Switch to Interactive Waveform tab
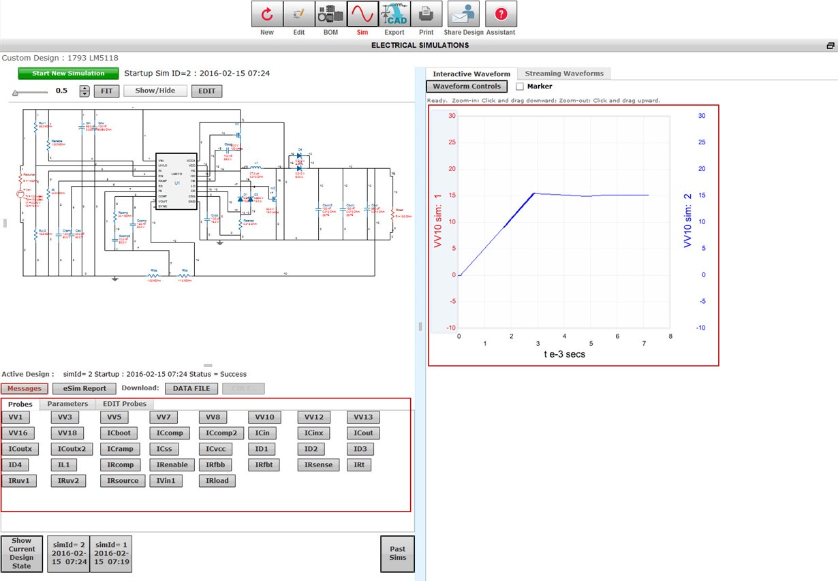838x581 pixels. coord(471,74)
